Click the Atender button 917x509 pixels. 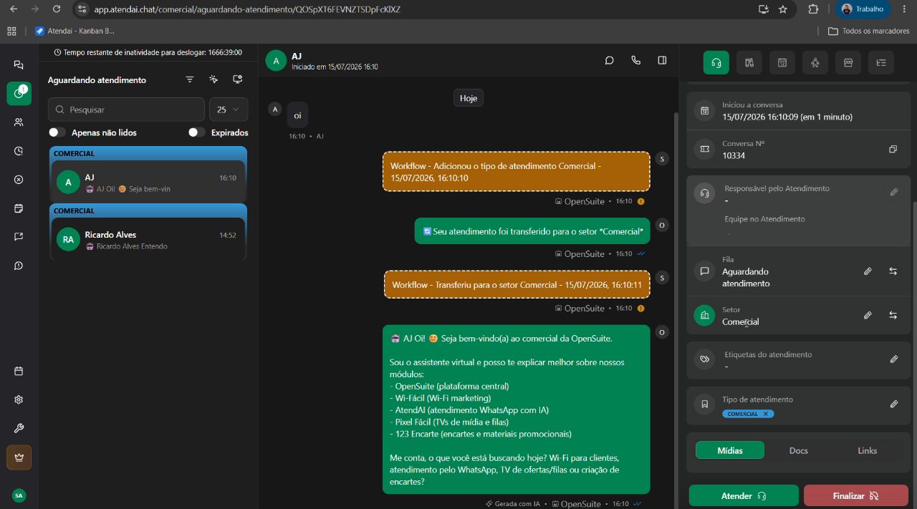pyautogui.click(x=744, y=495)
